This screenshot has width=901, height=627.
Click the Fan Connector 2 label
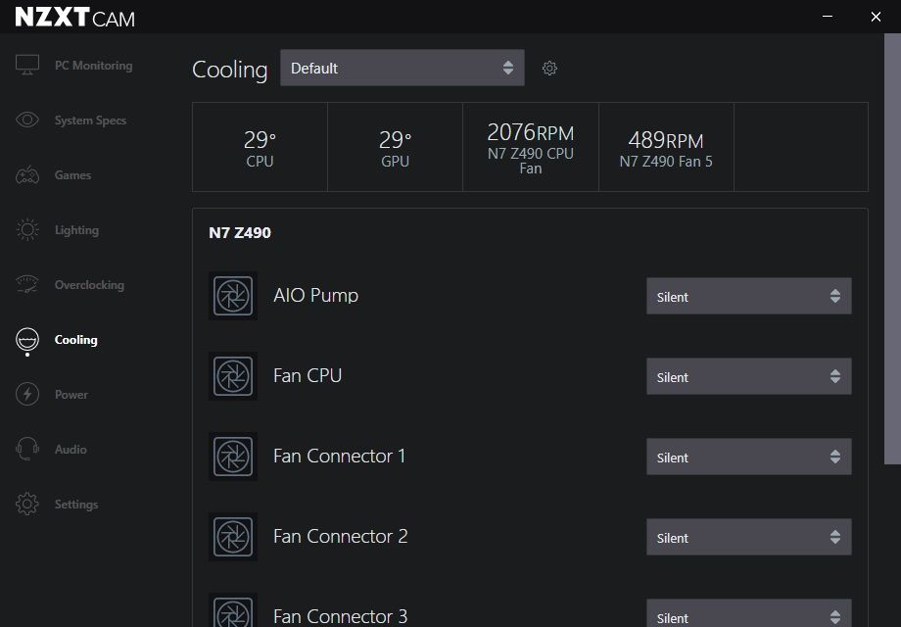(341, 536)
